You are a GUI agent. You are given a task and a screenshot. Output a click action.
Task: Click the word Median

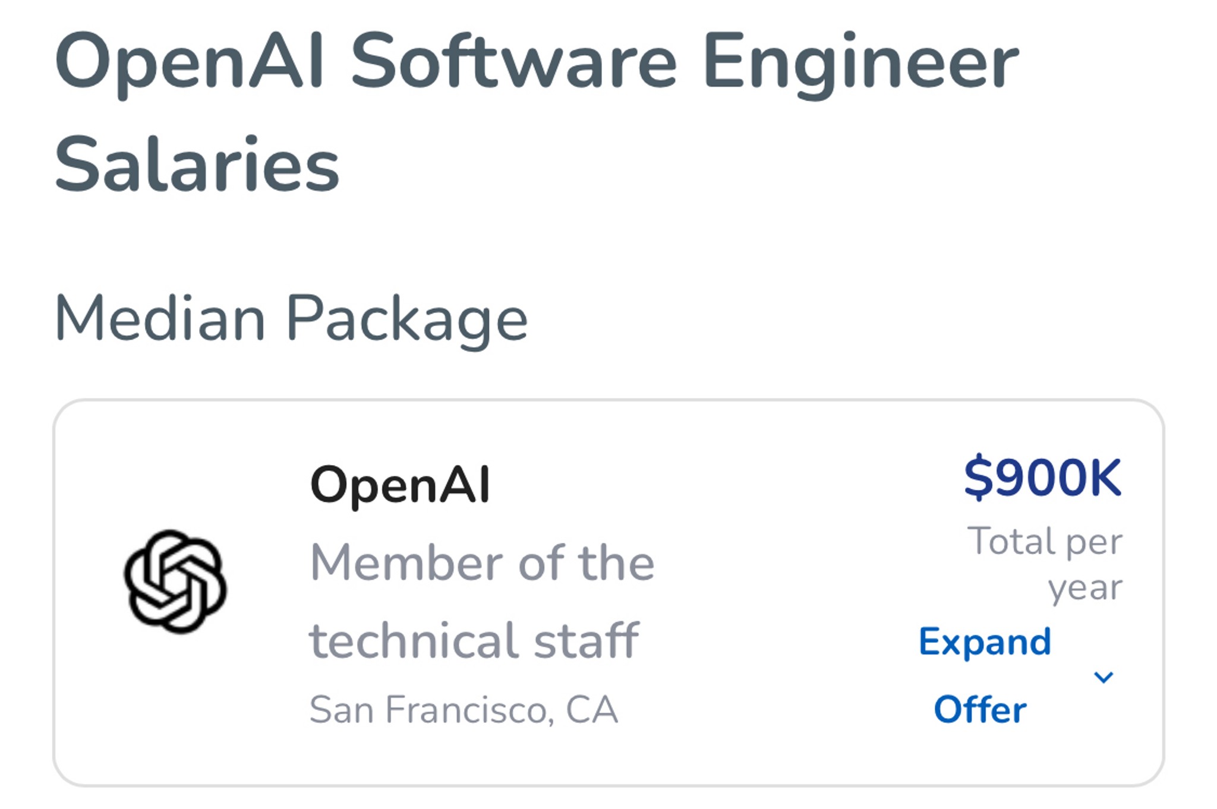[x=160, y=319]
